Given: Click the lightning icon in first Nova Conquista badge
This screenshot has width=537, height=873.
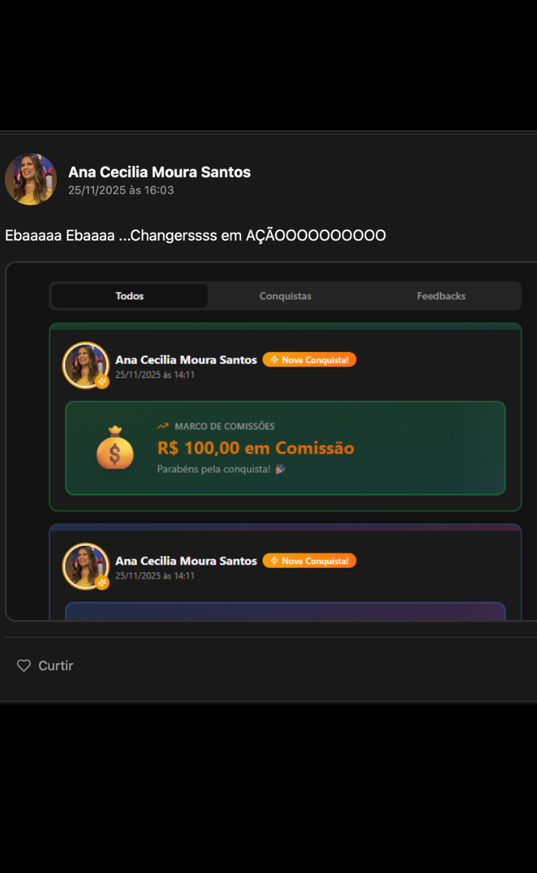Looking at the screenshot, I should click(274, 360).
